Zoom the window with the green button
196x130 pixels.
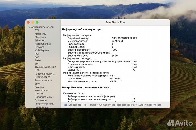[37, 22]
